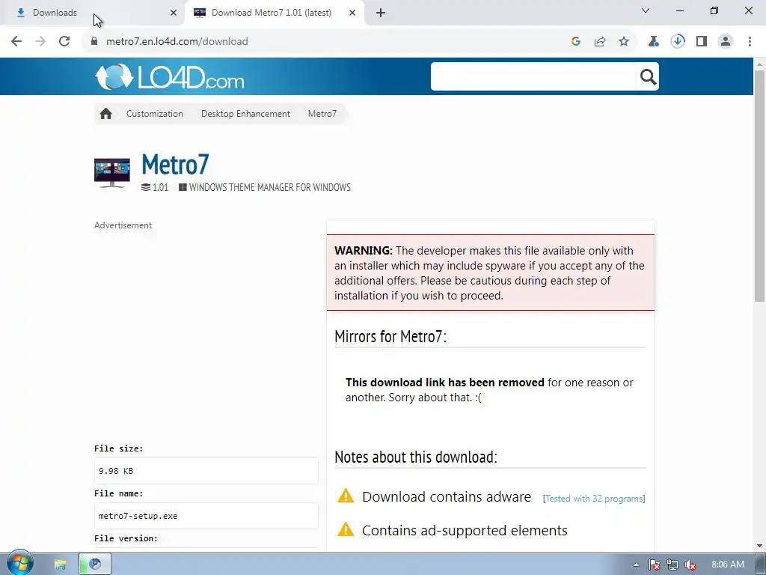Click the Metro7 monitor thumbnail
This screenshot has width=766, height=575.
pos(112,173)
